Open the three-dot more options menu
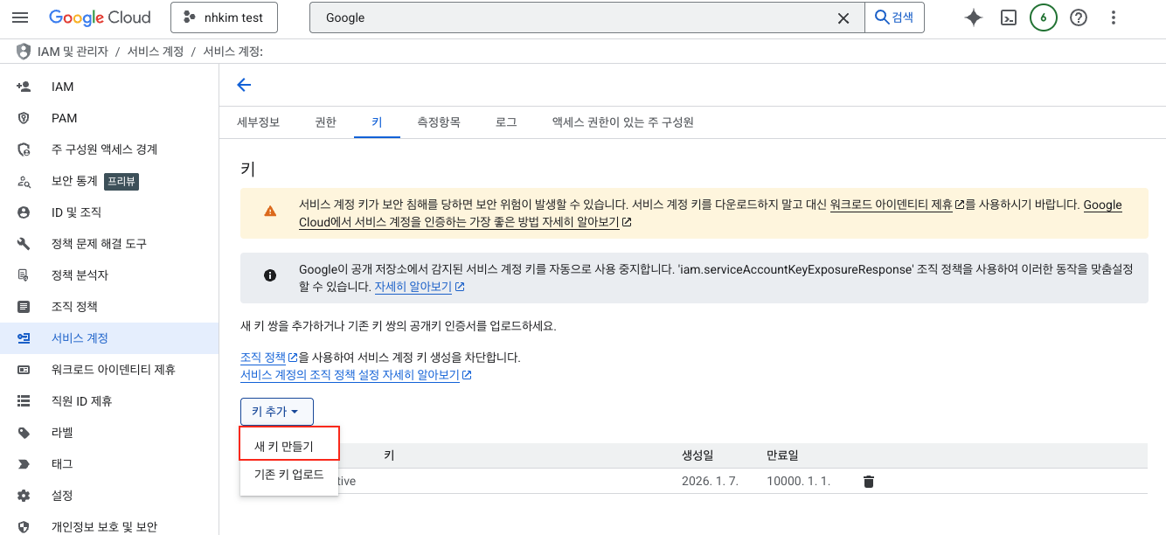1166x535 pixels. [x=1113, y=17]
